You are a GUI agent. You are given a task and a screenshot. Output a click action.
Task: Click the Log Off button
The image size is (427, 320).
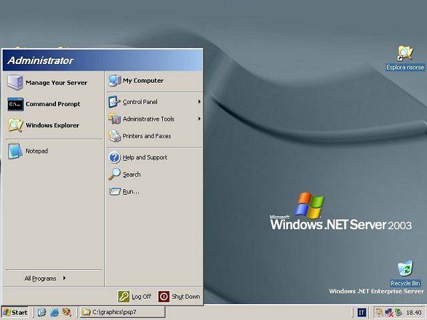click(135, 296)
